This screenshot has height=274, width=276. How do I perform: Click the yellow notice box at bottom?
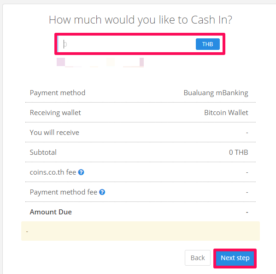141,231
